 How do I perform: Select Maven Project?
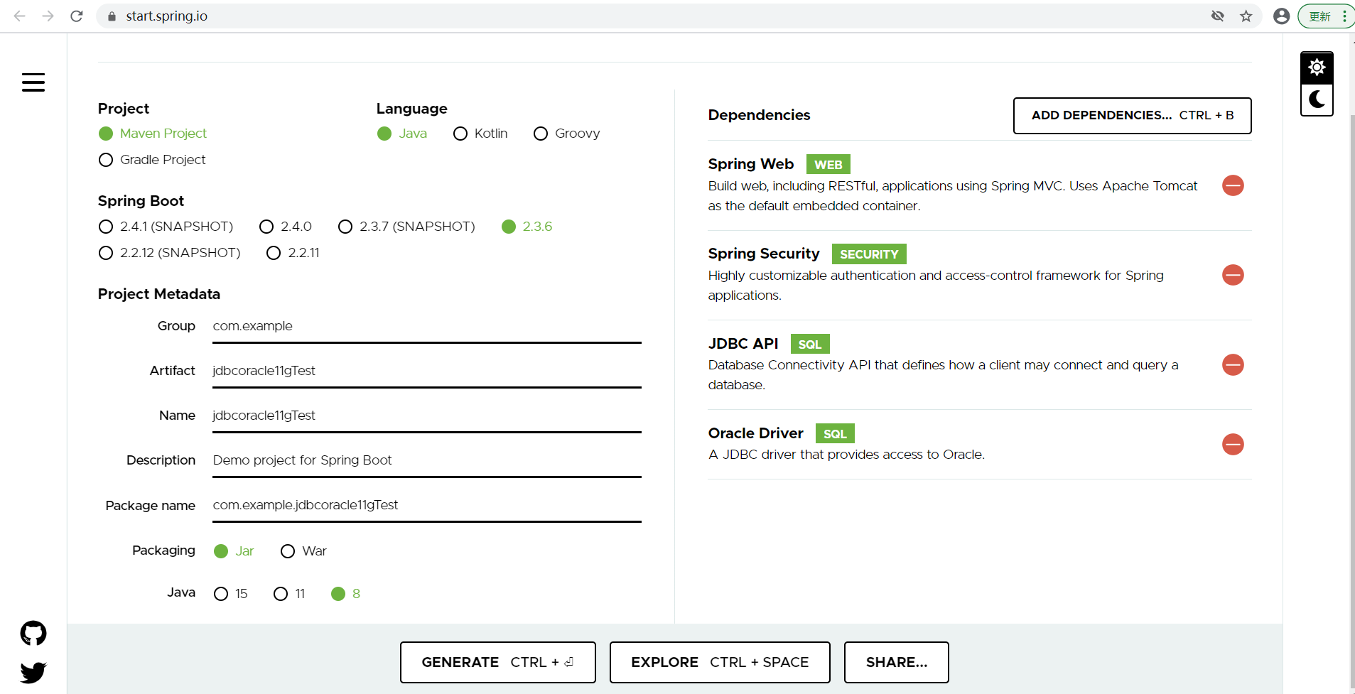(x=153, y=134)
